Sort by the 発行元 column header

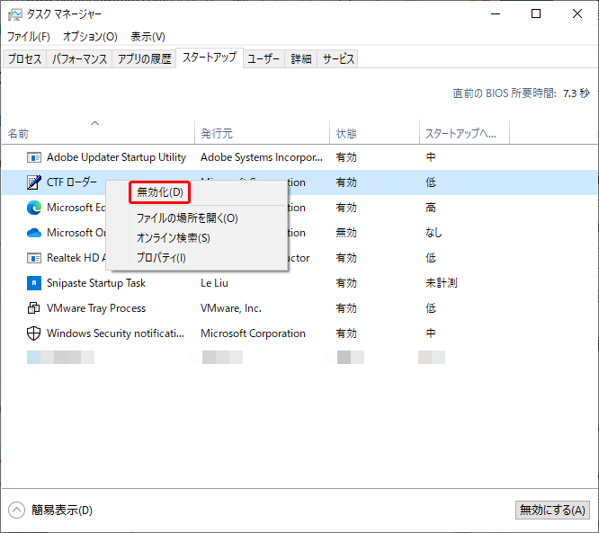point(217,134)
